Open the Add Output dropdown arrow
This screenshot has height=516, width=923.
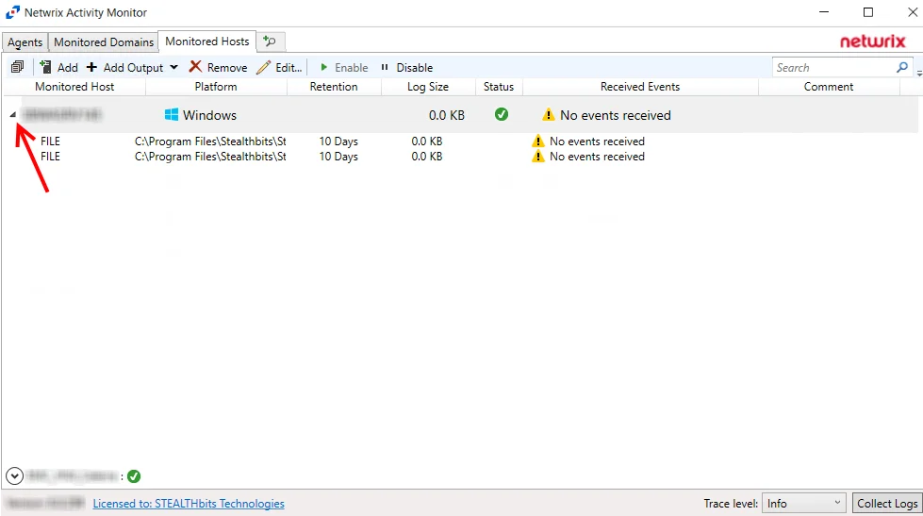click(x=173, y=67)
